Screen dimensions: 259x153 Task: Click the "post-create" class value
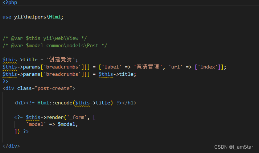point(54,88)
